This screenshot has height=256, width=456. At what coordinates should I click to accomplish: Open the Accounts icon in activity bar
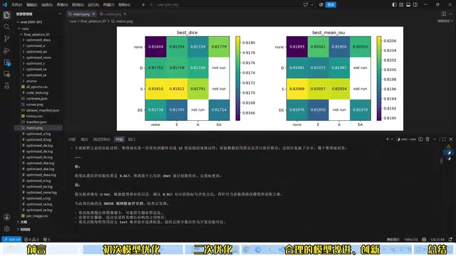(x=6, y=217)
